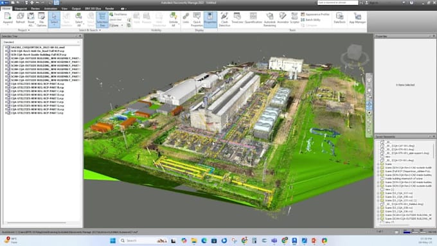Open File Options

point(41,19)
